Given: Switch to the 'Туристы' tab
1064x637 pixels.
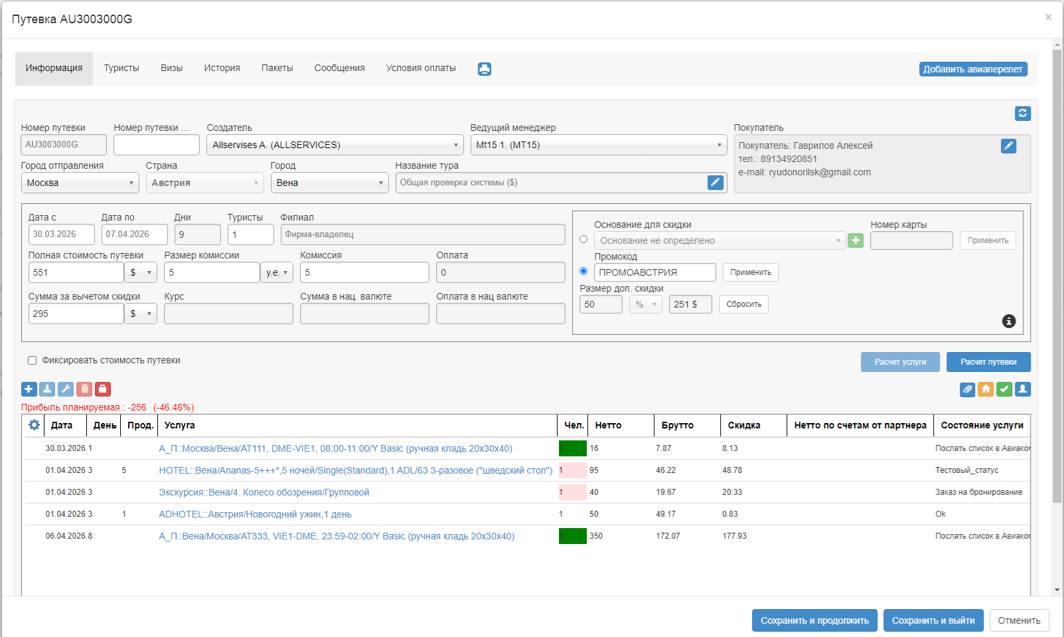Looking at the screenshot, I should tap(121, 68).
